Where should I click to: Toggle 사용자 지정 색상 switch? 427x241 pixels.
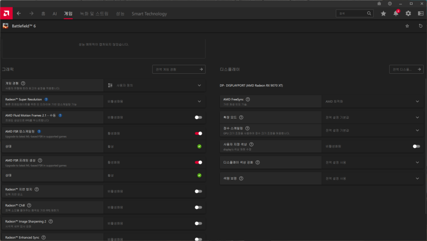pyautogui.click(x=416, y=146)
